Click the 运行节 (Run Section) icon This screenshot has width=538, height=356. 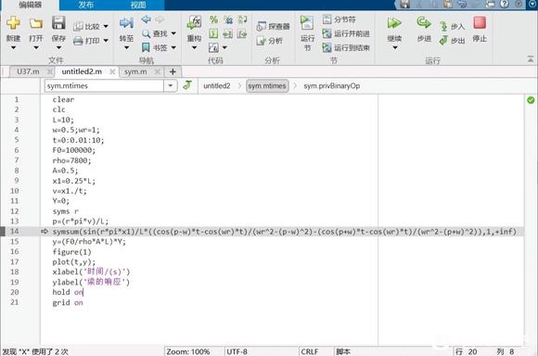click(307, 23)
